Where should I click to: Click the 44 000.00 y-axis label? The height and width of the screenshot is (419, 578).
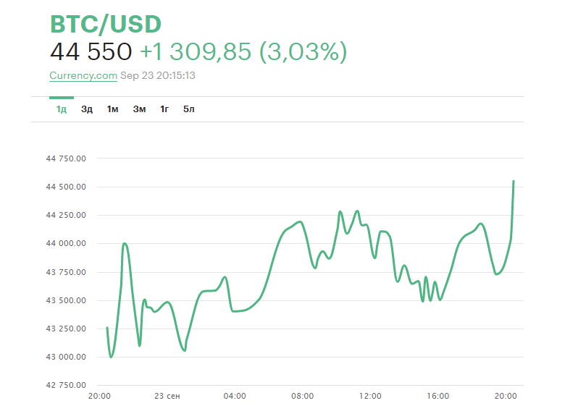point(66,244)
